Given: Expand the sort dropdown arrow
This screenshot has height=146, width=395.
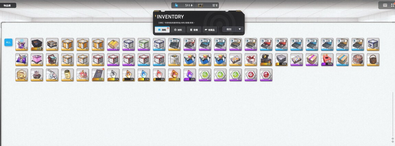Looking at the screenshot, I should (x=239, y=29).
